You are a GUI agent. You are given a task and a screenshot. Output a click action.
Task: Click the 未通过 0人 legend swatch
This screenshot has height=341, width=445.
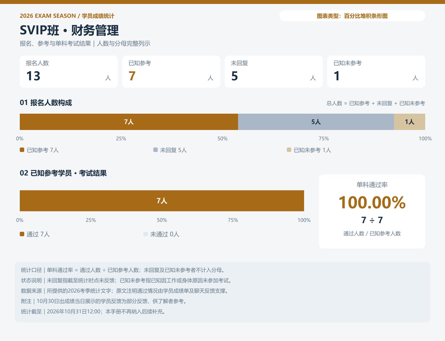pyautogui.click(x=145, y=234)
